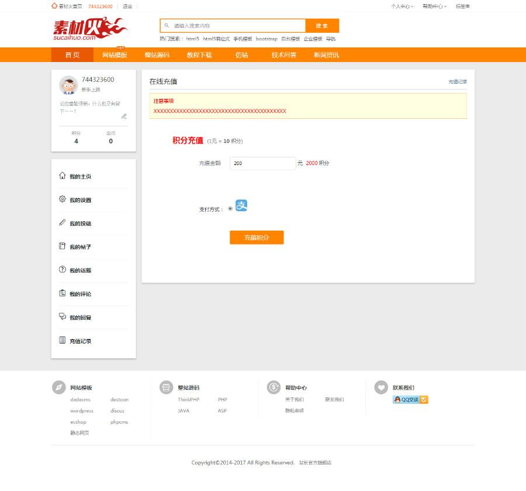Click the user avatar picture
Screen dimensions: 526x491
tap(68, 85)
